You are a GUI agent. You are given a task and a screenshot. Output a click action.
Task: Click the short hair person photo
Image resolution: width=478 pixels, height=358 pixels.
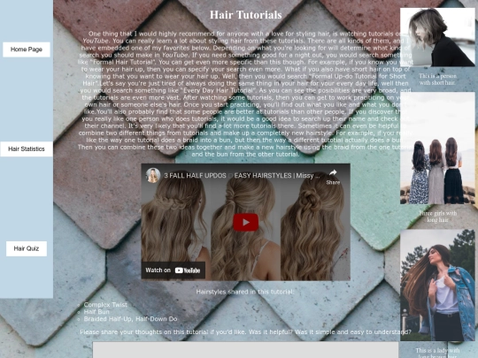click(x=437, y=37)
